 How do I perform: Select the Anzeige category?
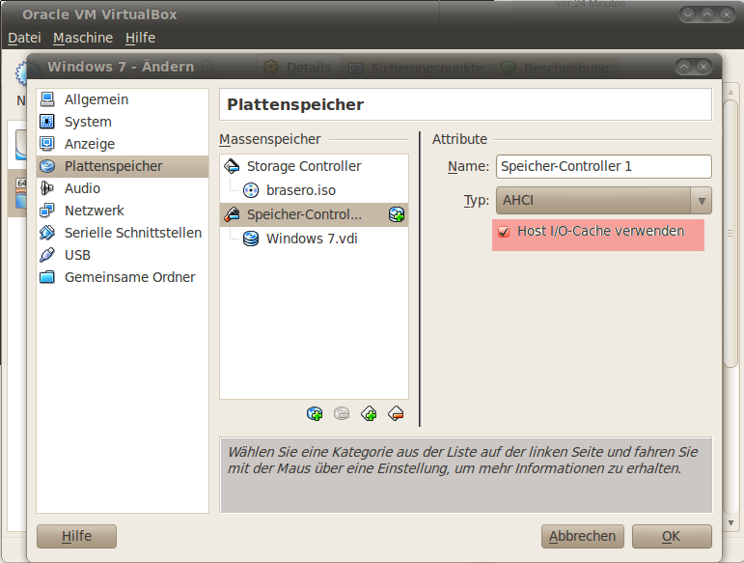[x=123, y=144]
